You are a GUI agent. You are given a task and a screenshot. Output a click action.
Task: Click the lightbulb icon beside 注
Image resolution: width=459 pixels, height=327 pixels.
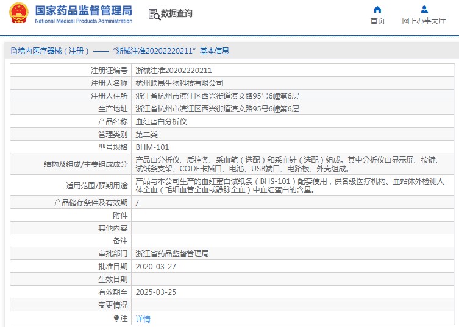coord(116,318)
